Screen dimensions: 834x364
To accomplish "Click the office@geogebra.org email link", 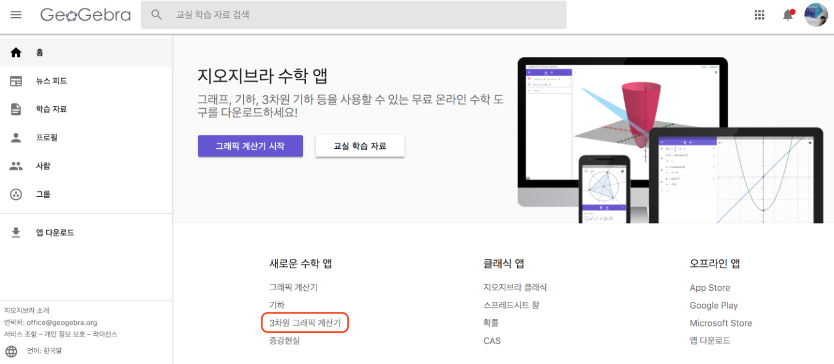I will [x=62, y=322].
